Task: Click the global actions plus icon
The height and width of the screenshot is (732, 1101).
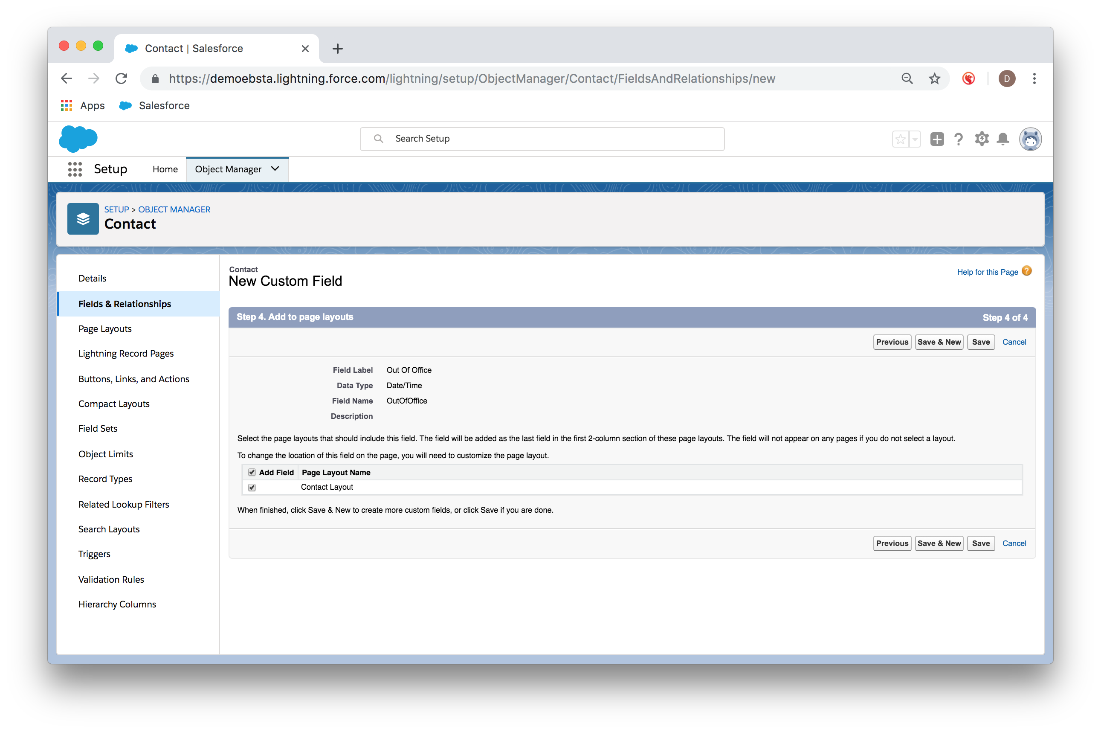Action: pyautogui.click(x=937, y=139)
